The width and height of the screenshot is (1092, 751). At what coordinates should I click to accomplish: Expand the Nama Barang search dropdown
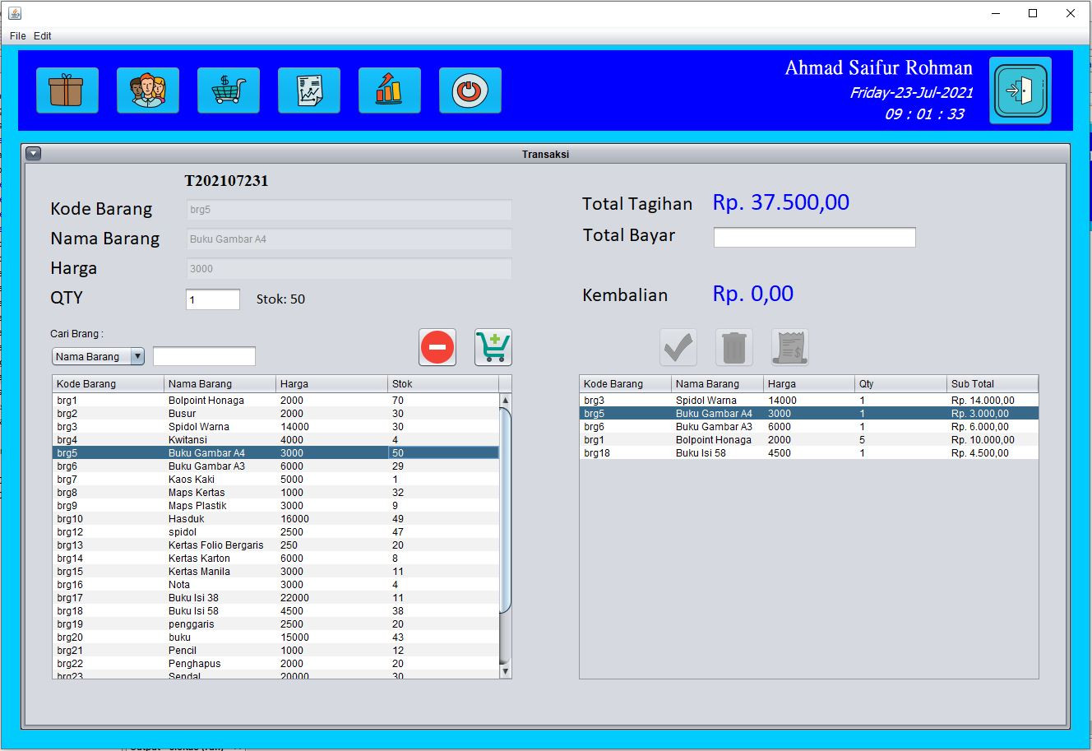137,356
